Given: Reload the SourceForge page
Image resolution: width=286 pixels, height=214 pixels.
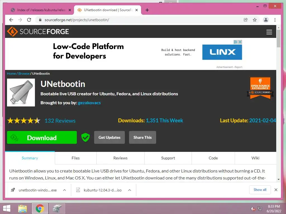Looking at the screenshot, I should click(x=29, y=20).
